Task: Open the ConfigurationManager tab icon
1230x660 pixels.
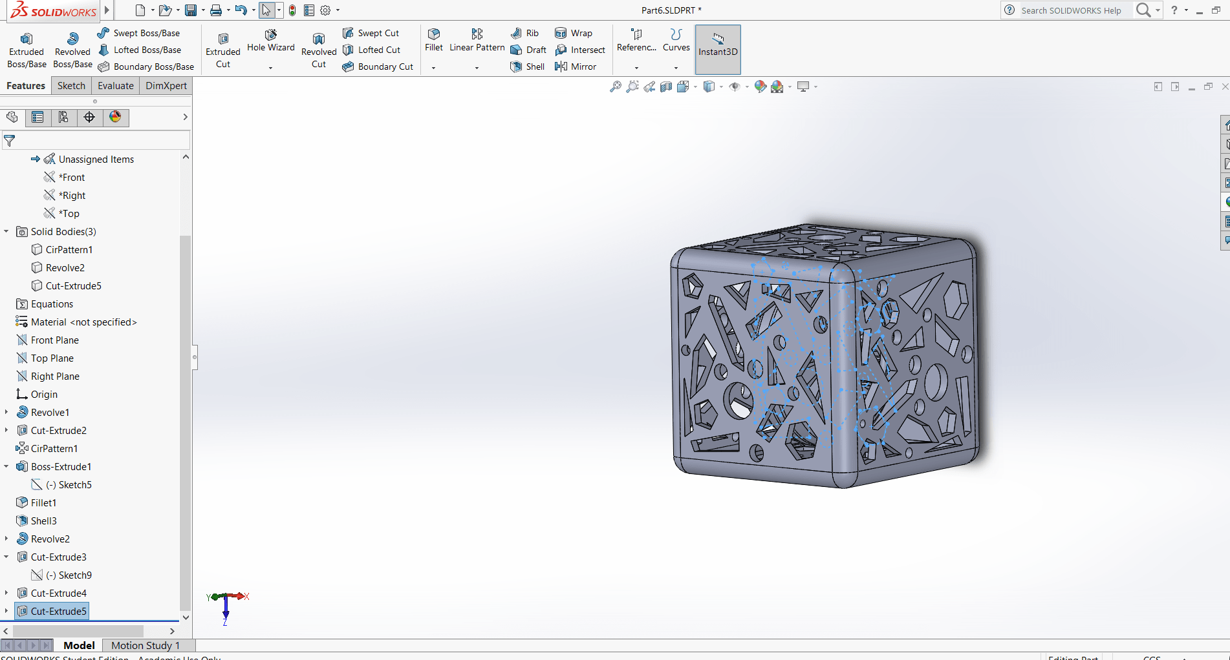Action: pyautogui.click(x=63, y=117)
